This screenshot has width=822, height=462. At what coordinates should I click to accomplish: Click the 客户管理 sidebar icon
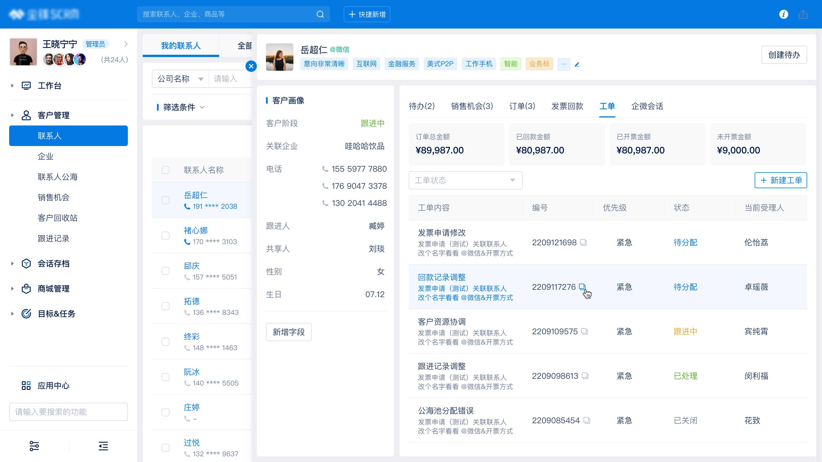[x=27, y=115]
